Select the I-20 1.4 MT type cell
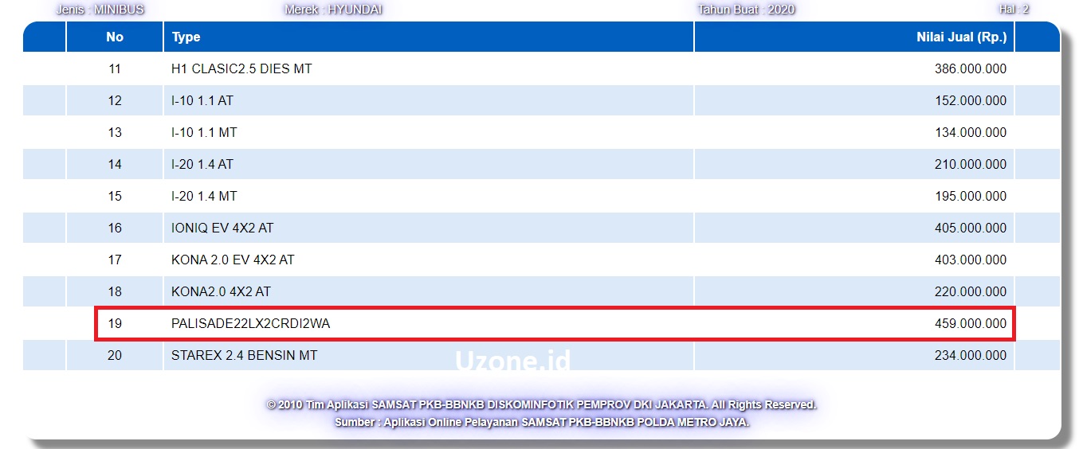Viewport: 1079px width, 449px height. 429,197
